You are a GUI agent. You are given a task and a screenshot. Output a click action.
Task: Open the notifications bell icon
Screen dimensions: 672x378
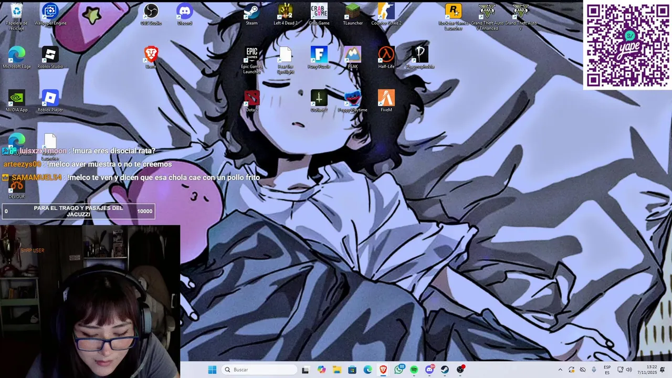[x=663, y=370]
